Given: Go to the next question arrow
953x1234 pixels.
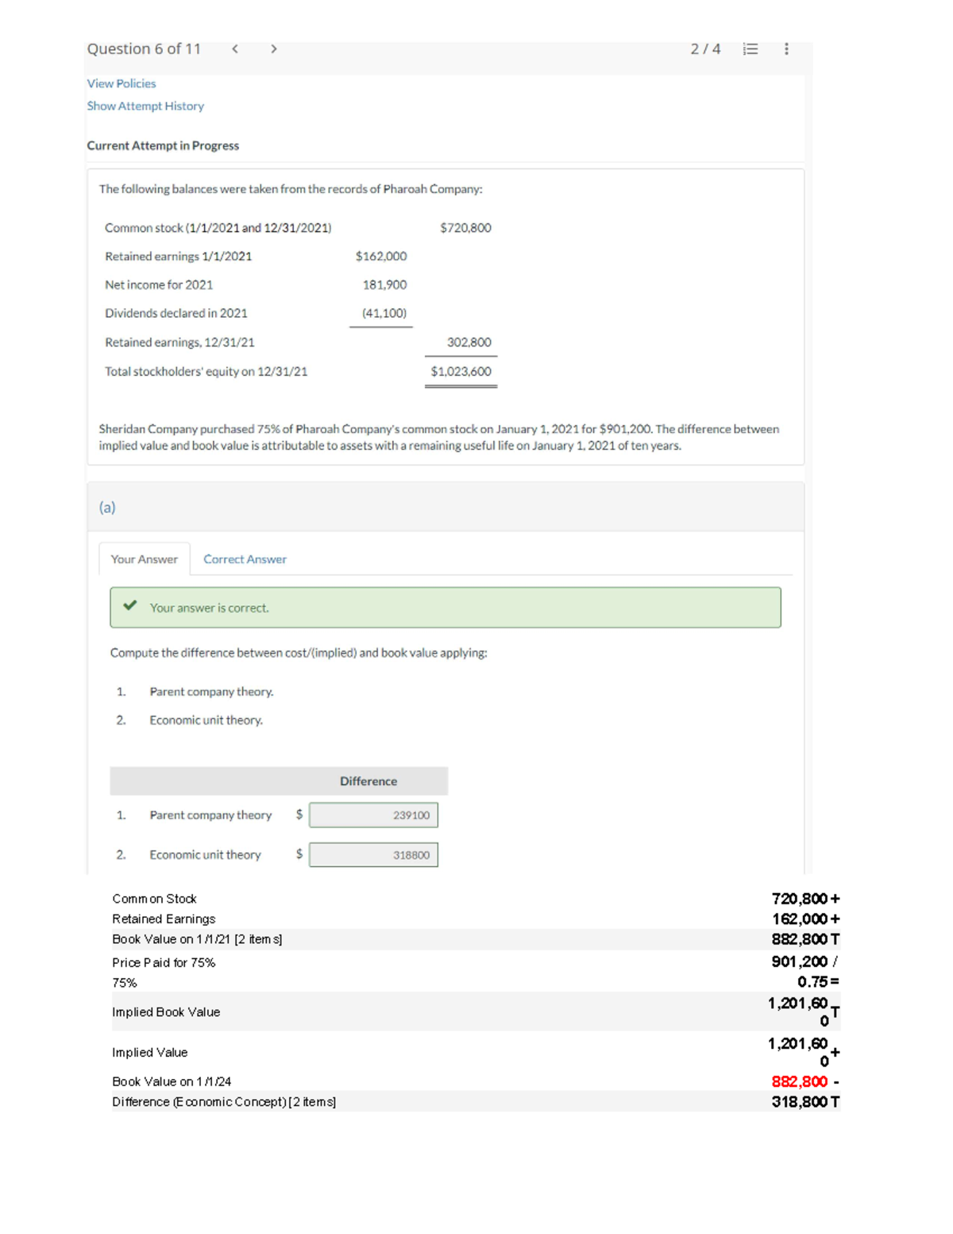Looking at the screenshot, I should click(x=273, y=49).
